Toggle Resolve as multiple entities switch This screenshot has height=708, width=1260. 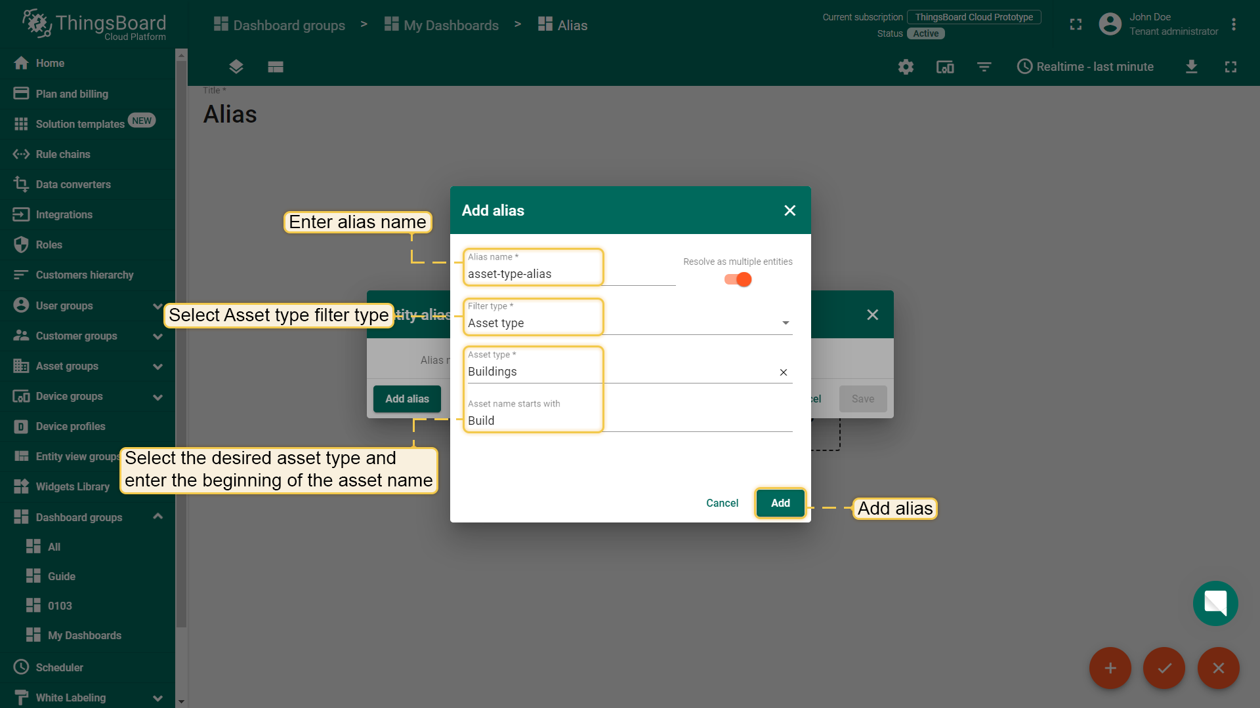pyautogui.click(x=738, y=280)
